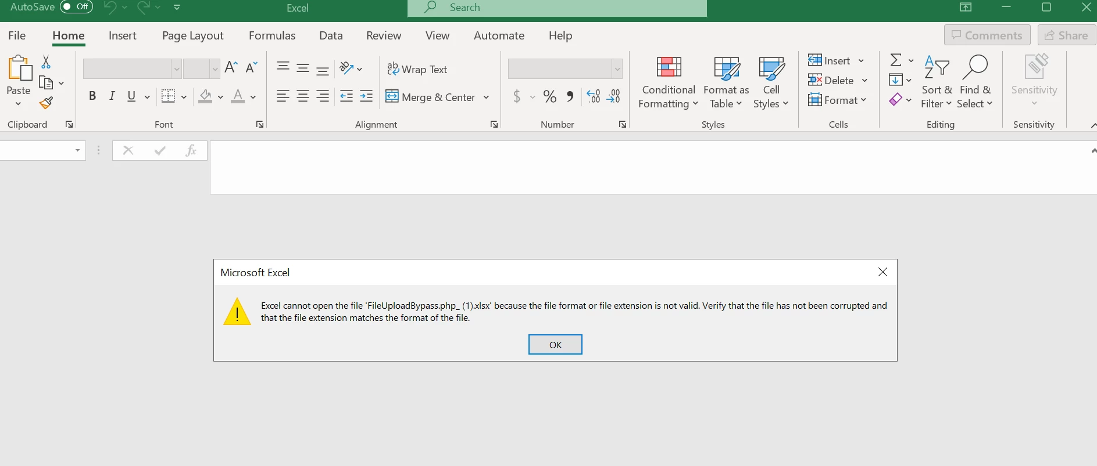Image resolution: width=1097 pixels, height=466 pixels.
Task: Open the number format dropdown
Action: [617, 69]
